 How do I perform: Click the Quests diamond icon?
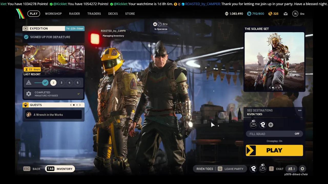point(26,105)
